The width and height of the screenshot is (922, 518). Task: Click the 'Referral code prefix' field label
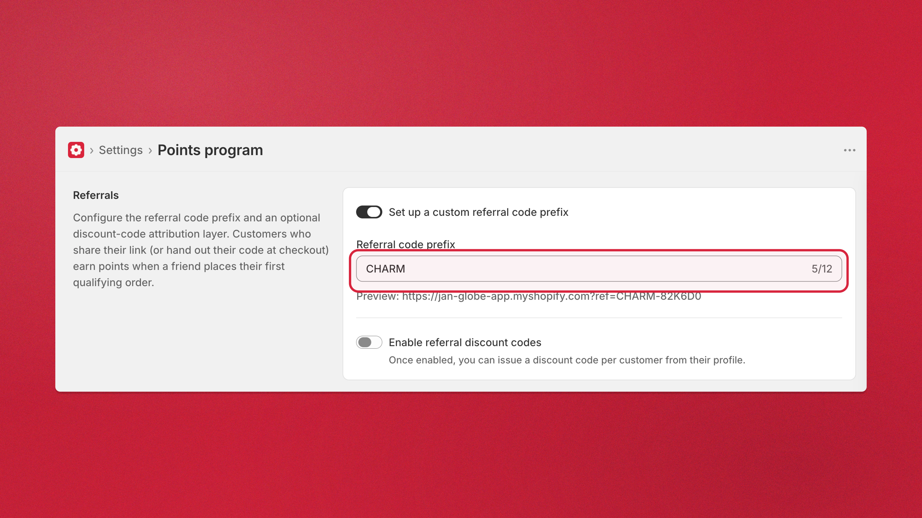pyautogui.click(x=405, y=245)
